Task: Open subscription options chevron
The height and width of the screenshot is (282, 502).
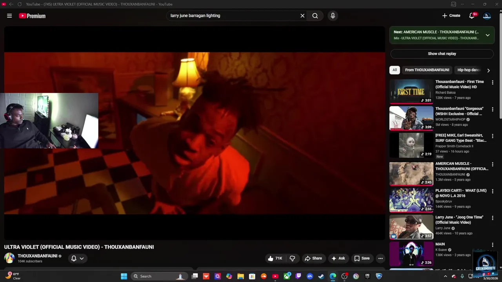Action: pyautogui.click(x=82, y=258)
